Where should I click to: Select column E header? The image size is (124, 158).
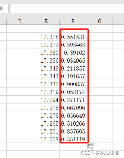coord(46,21)
